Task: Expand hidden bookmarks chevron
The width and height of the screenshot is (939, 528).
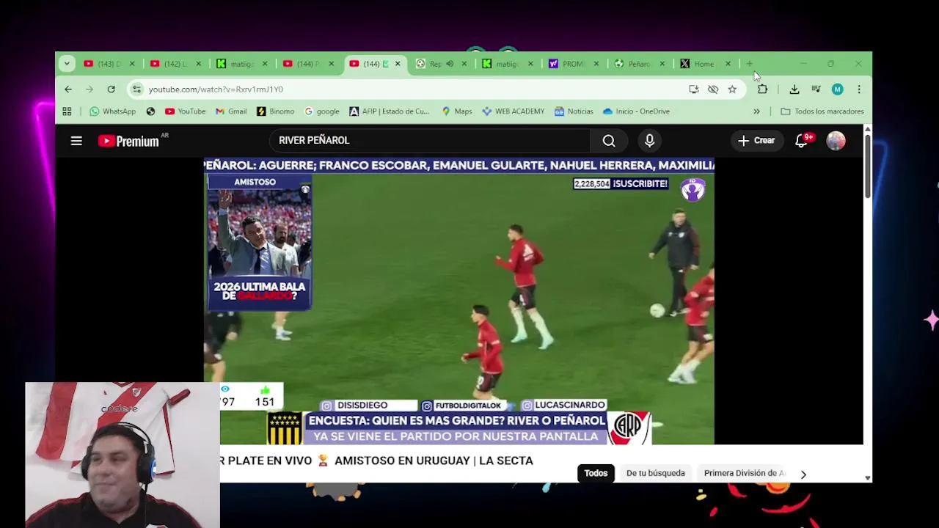Action: point(756,111)
